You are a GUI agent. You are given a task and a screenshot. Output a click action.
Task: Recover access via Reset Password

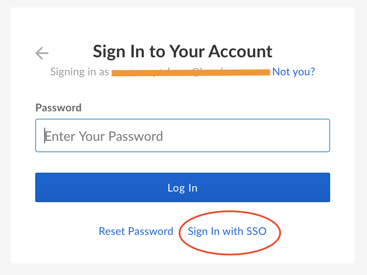point(136,231)
